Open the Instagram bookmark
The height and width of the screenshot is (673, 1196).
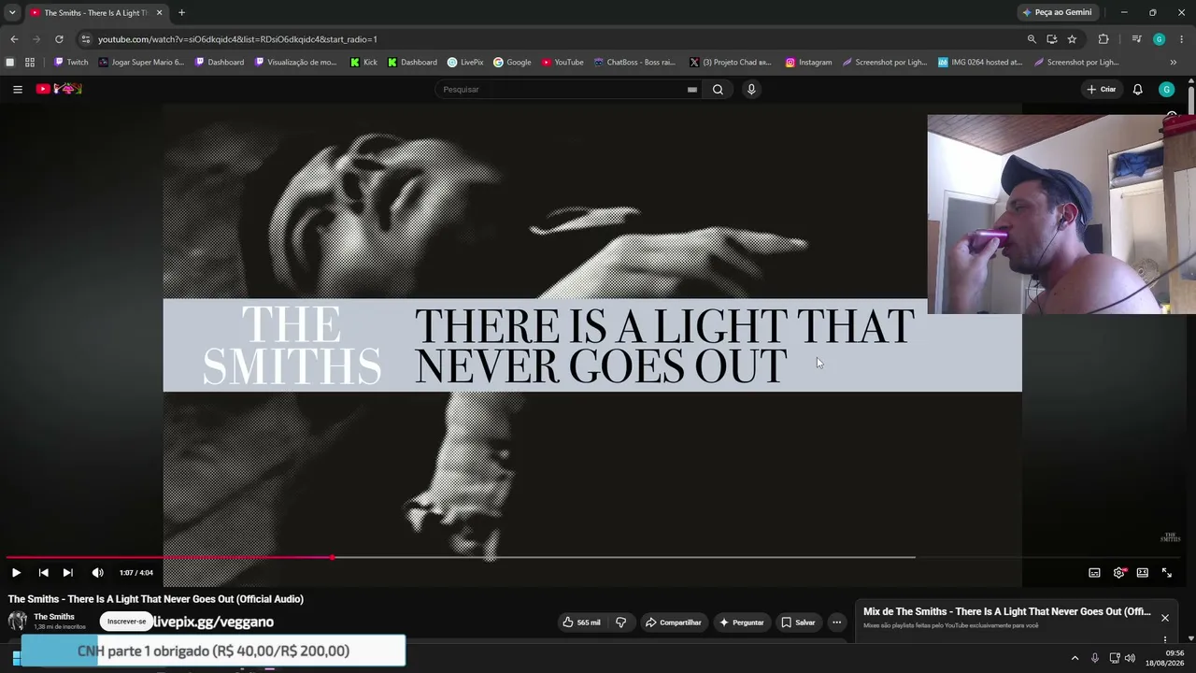coord(808,63)
